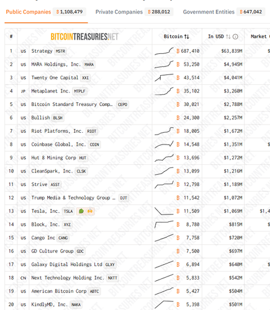Open the Twenty One Capital link

coord(55,77)
